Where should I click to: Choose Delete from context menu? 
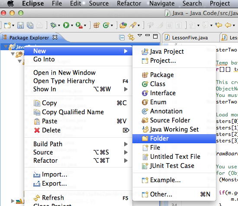point(78,130)
